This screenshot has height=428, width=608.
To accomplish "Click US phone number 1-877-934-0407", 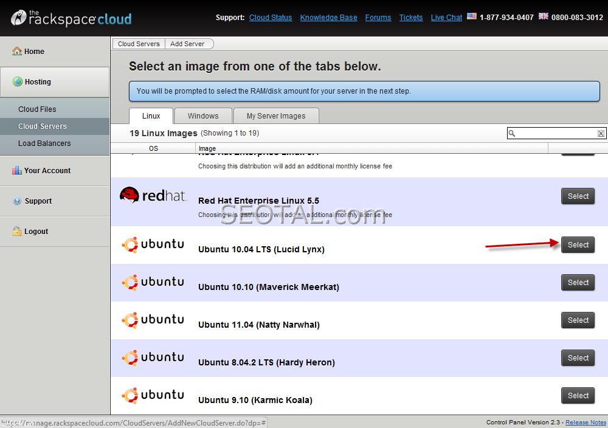I will coord(506,18).
